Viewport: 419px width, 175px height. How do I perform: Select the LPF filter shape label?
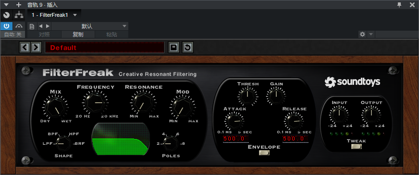pyautogui.click(x=48, y=143)
